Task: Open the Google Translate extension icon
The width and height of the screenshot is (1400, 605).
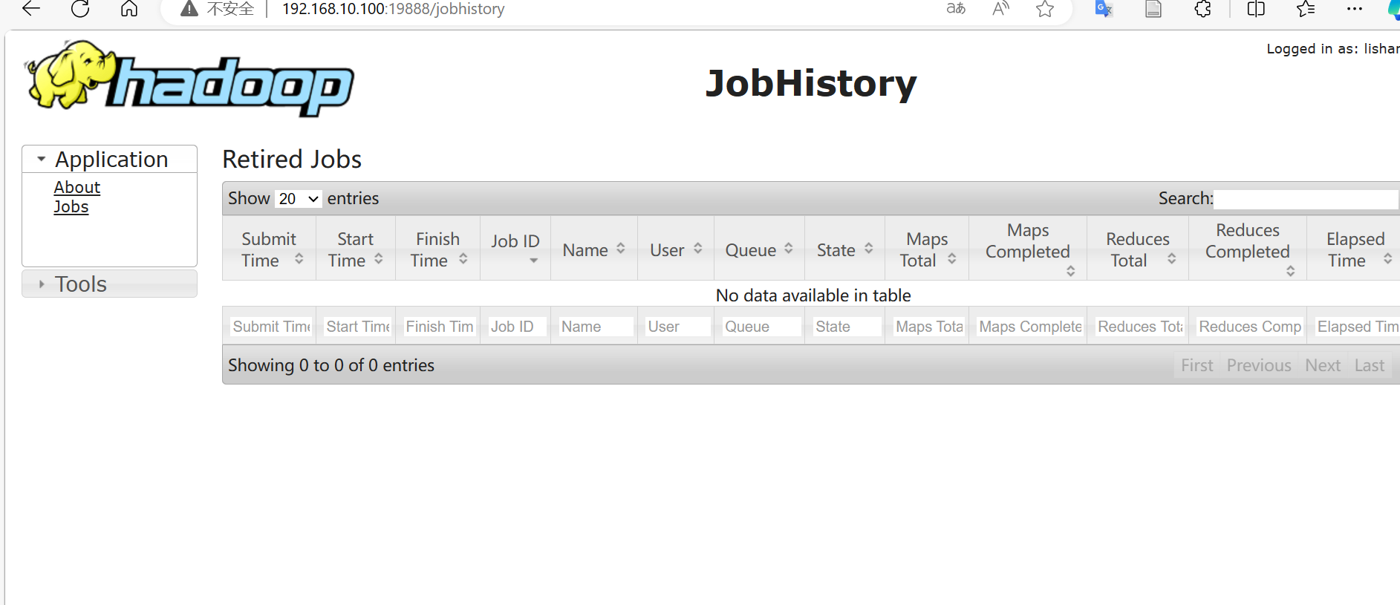Action: click(x=1104, y=9)
